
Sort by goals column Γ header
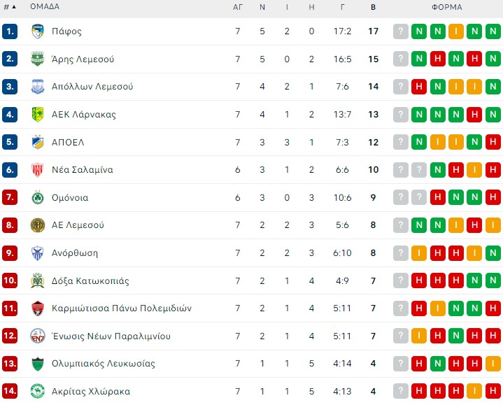coord(343,7)
